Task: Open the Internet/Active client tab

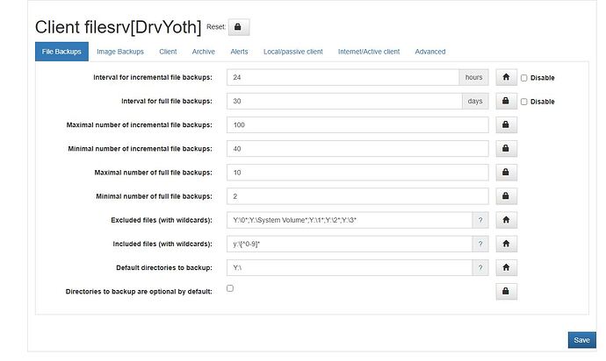Action: tap(367, 52)
